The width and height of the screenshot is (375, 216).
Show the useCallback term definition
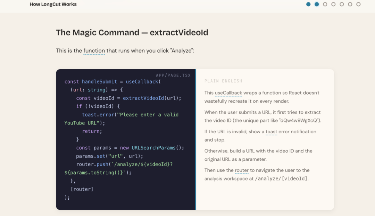tap(228, 93)
